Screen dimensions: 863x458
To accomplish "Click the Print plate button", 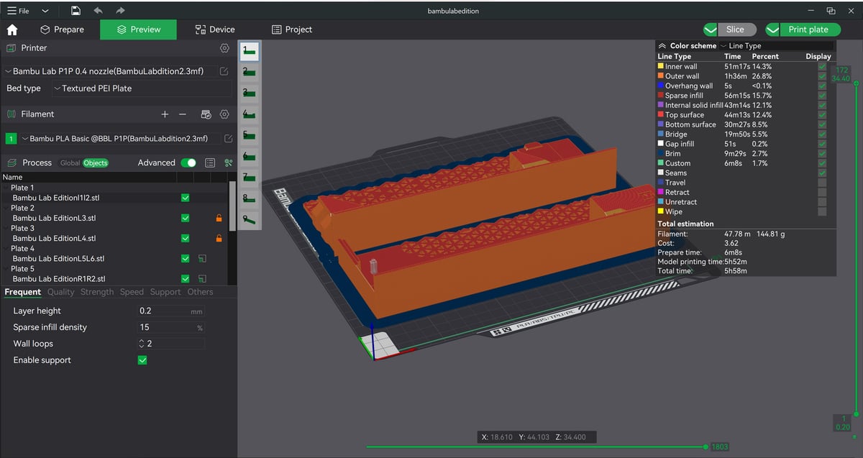I will [x=808, y=29].
